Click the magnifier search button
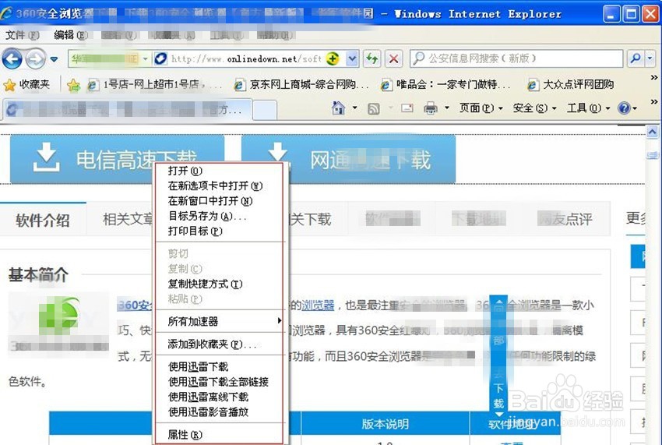 tap(635, 58)
